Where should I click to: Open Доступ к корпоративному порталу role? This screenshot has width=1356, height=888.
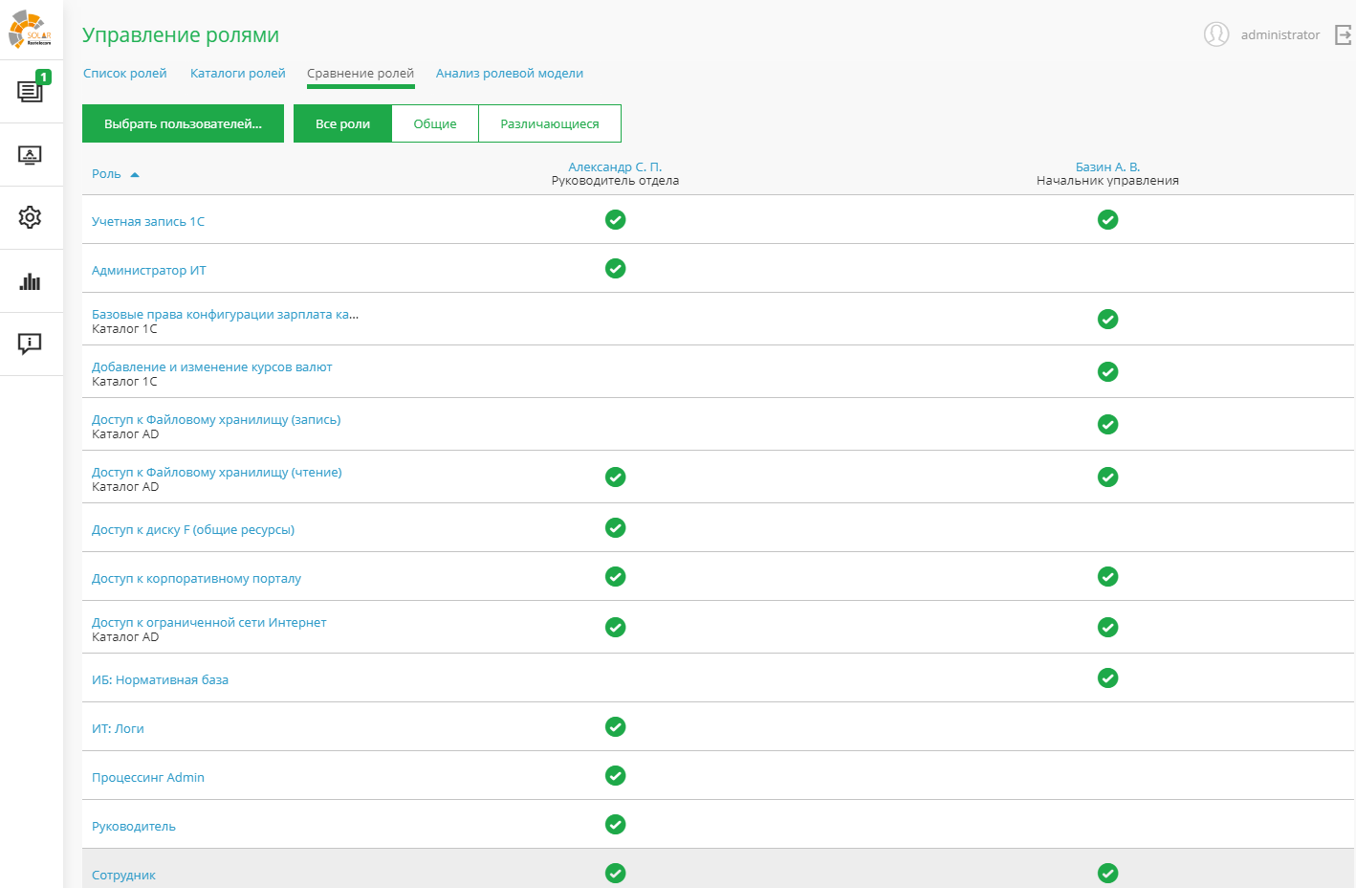click(x=196, y=579)
